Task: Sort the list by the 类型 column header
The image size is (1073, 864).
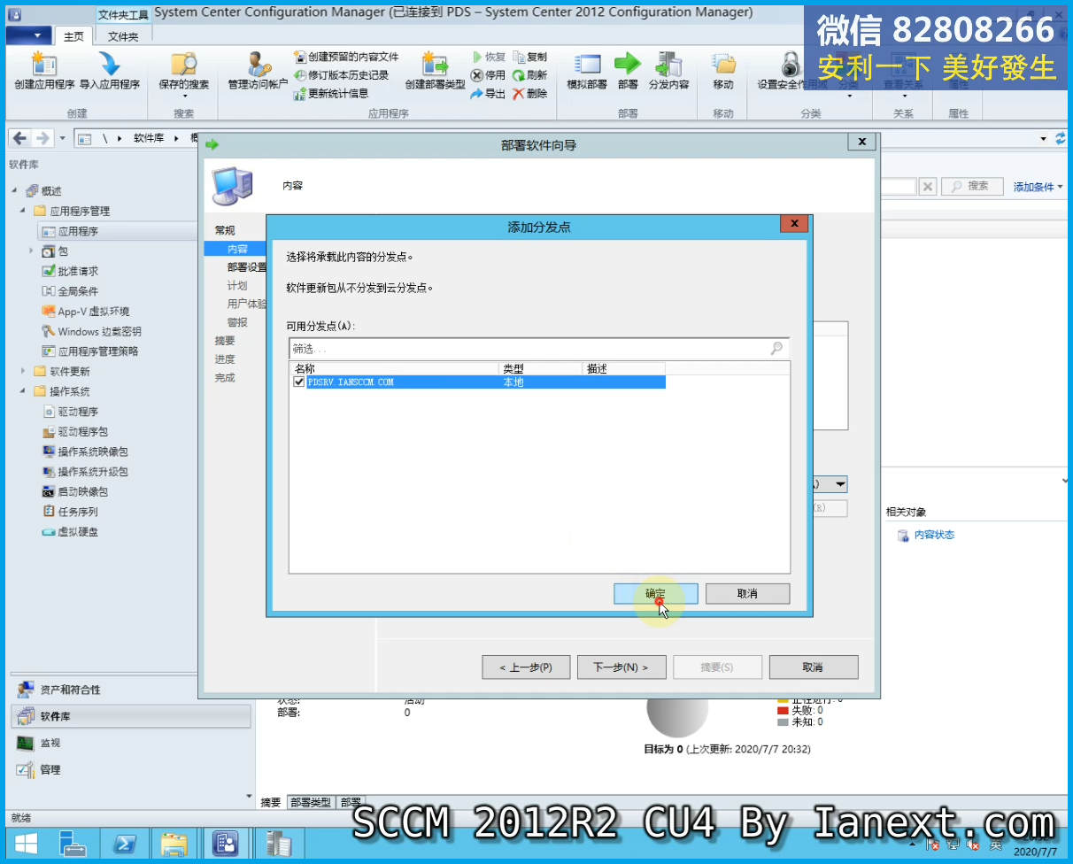Action: coord(541,368)
